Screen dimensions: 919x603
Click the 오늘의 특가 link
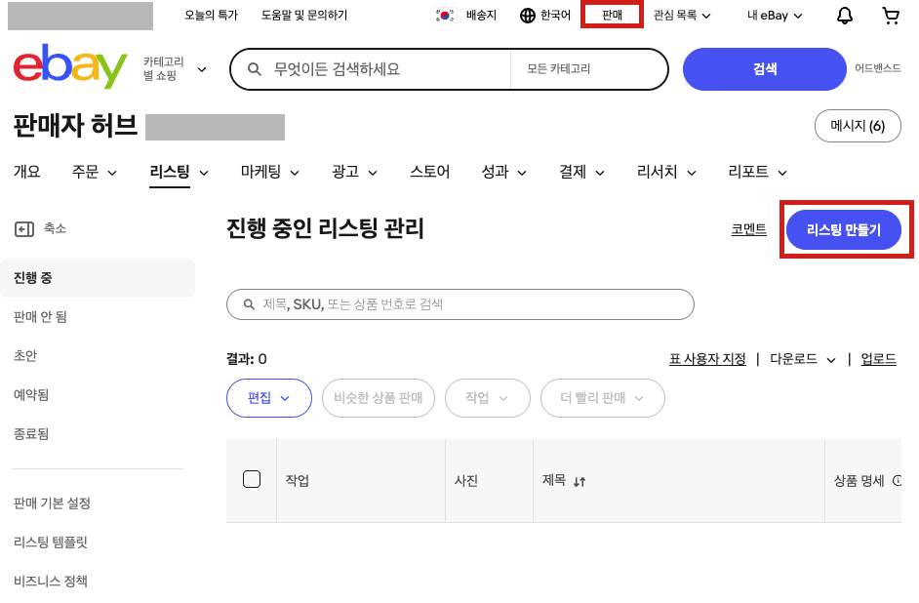tap(211, 16)
